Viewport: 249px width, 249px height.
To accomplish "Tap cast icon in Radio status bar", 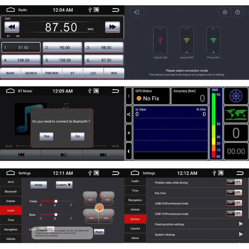I will coord(96,10).
